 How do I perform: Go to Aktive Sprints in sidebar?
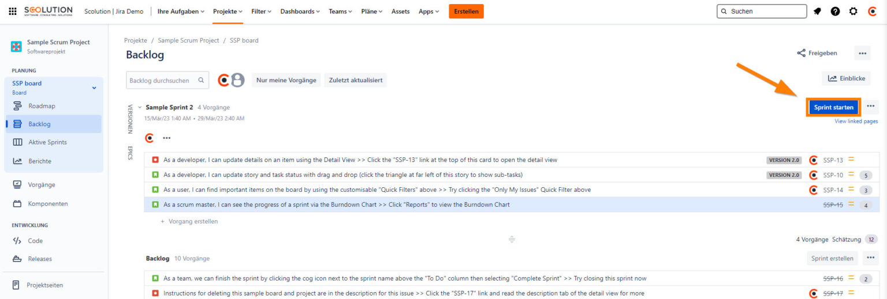coord(47,142)
